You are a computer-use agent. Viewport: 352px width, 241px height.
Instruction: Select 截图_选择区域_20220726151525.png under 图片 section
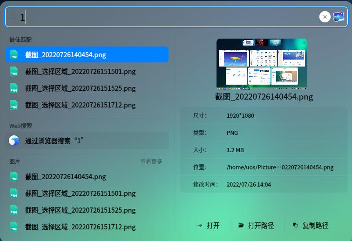(87, 210)
